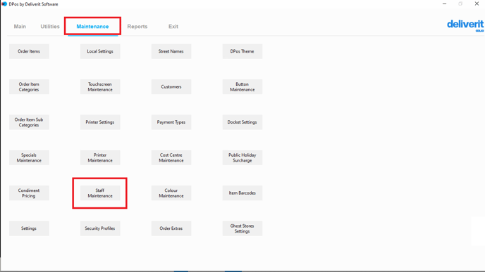Open Colour Maintenance
This screenshot has width=485, height=272.
coord(171,193)
